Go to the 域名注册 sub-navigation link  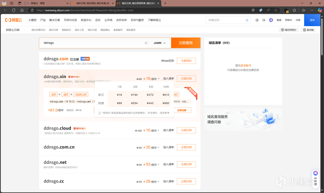(x=53, y=30)
